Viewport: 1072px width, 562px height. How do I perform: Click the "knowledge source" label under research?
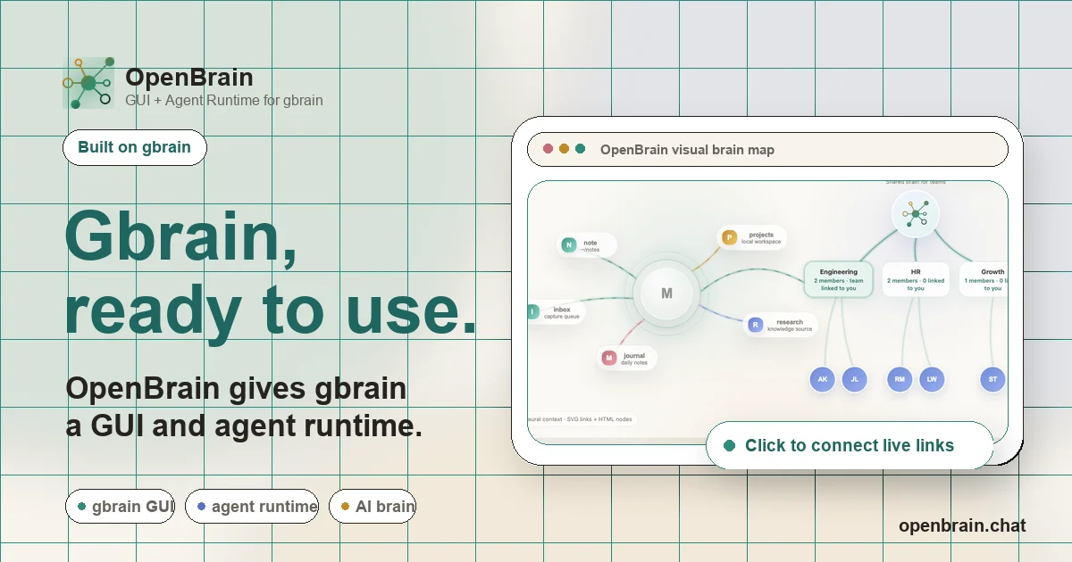[790, 329]
